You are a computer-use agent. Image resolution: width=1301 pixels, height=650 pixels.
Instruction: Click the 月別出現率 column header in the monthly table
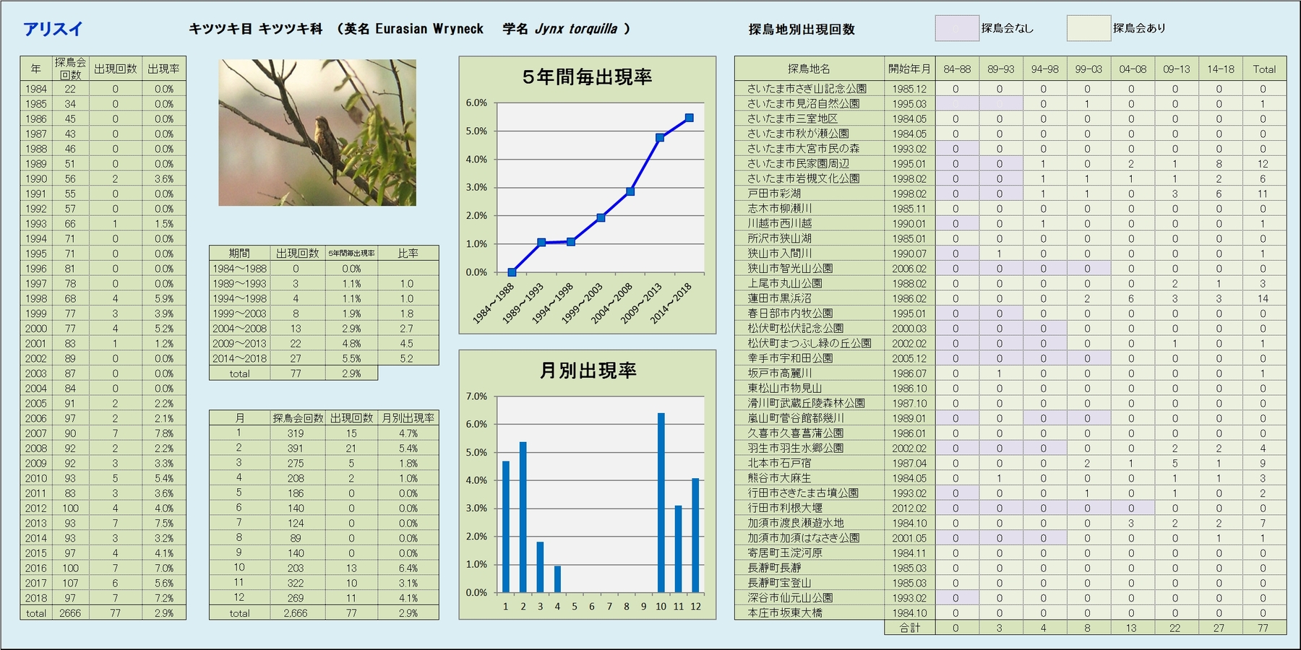click(x=408, y=417)
